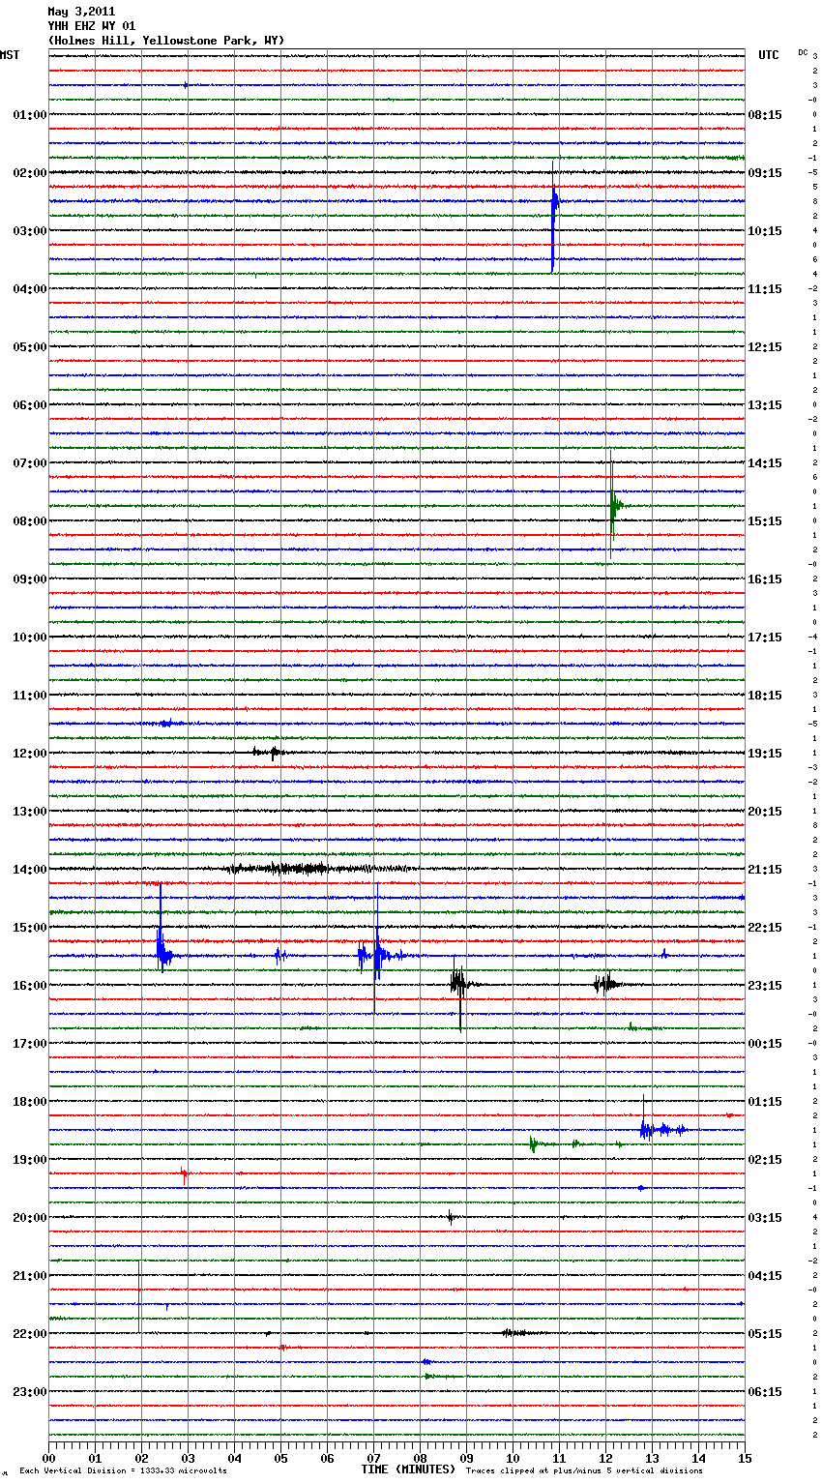Click the 02:15 UTC time label
The height and width of the screenshot is (1484, 822).
(765, 1160)
